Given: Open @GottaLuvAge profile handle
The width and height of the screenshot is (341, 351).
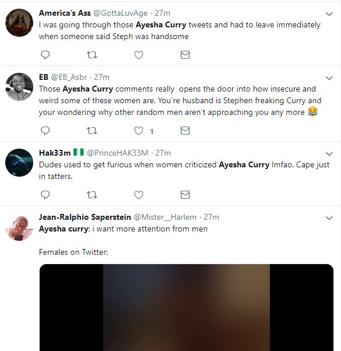Looking at the screenshot, I should 121,13.
